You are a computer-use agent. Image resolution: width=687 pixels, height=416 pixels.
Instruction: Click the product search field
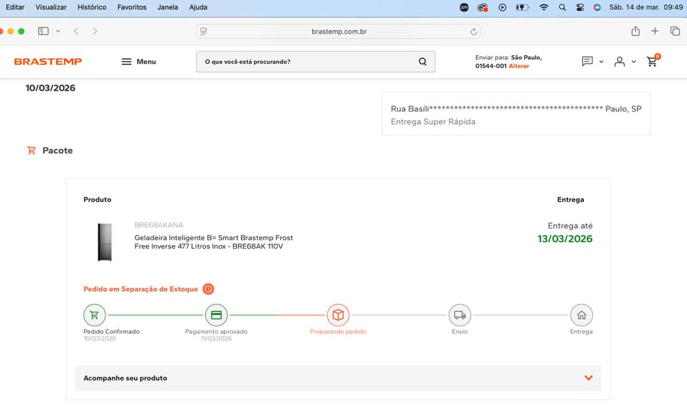coord(315,62)
